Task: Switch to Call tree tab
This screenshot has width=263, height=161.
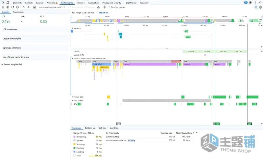Action: click(102, 128)
